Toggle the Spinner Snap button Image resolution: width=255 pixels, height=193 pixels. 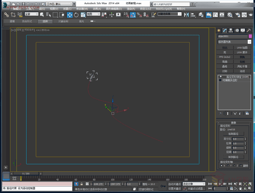tap(146, 15)
